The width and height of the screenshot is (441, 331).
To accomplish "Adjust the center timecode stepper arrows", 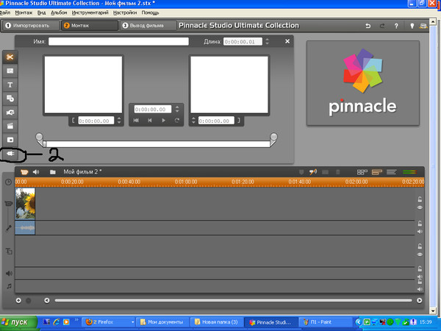I will (177, 109).
